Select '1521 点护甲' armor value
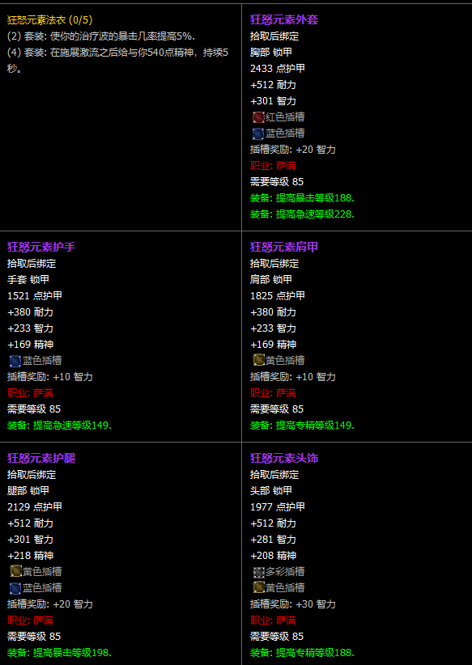Viewport: 472px width, 665px height. pyautogui.click(x=34, y=295)
